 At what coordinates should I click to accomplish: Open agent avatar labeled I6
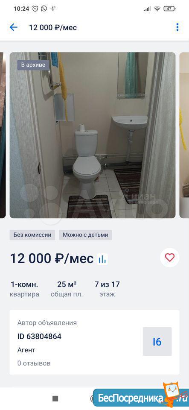point(157,342)
